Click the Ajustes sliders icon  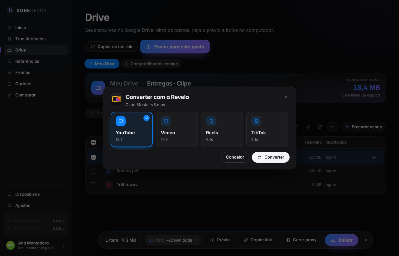coord(10,205)
